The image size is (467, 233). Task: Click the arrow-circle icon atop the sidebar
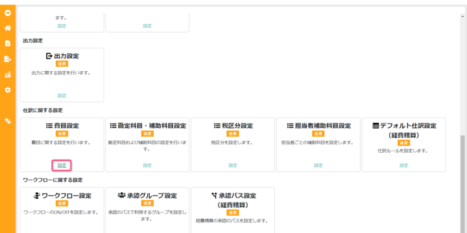8,13
